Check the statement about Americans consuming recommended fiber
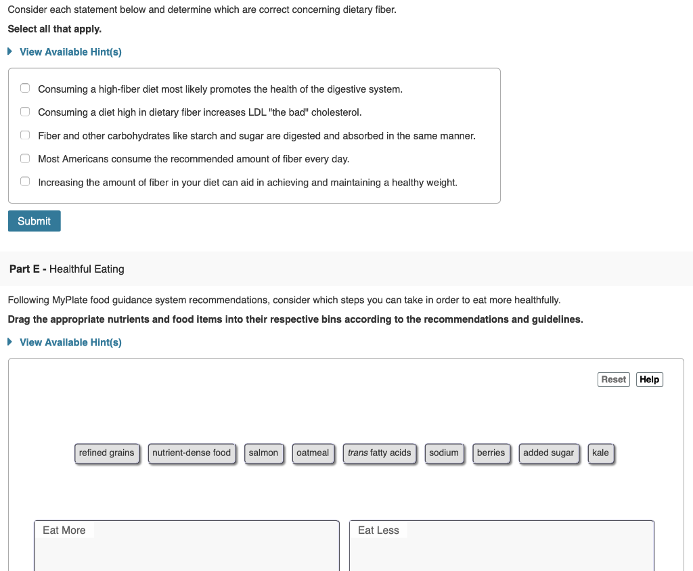The height and width of the screenshot is (571, 693). pyautogui.click(x=25, y=158)
